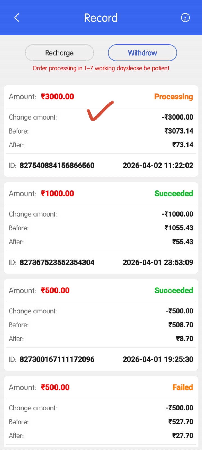Select order ID 827300167111172096

click(57, 359)
